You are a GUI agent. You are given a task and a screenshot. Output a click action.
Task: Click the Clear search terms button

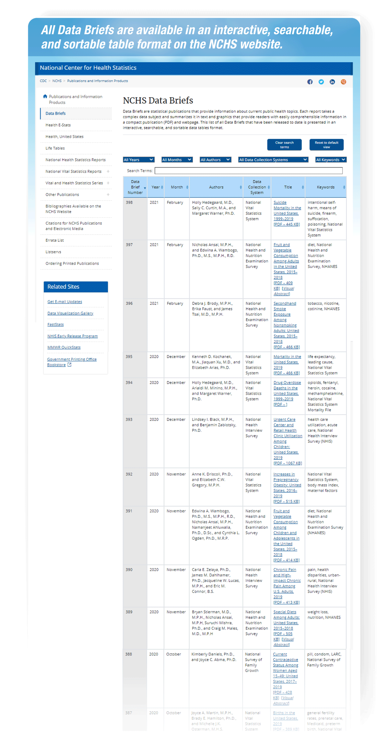tap(284, 145)
